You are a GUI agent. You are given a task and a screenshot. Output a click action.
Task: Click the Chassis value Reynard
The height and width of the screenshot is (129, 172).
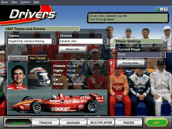point(72,66)
